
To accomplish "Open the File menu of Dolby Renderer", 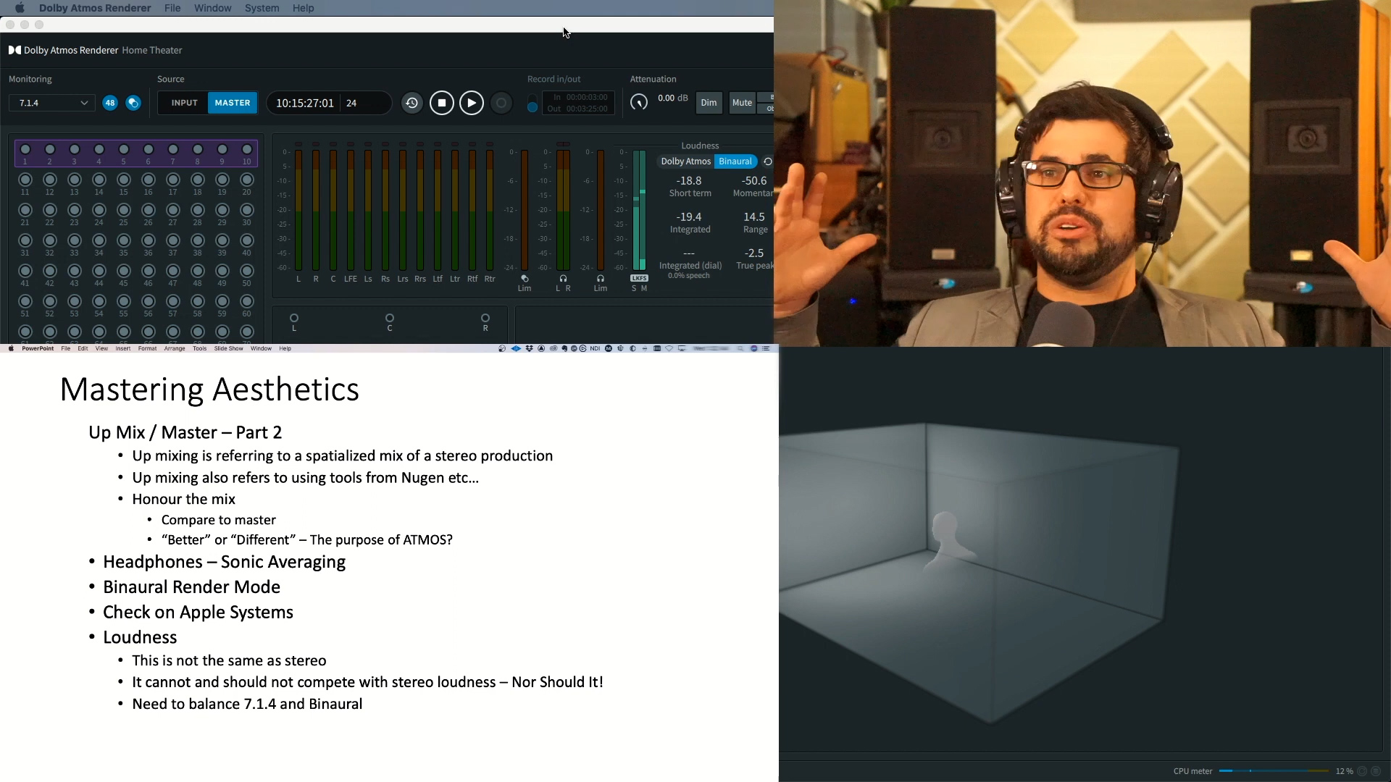I will coord(172,8).
